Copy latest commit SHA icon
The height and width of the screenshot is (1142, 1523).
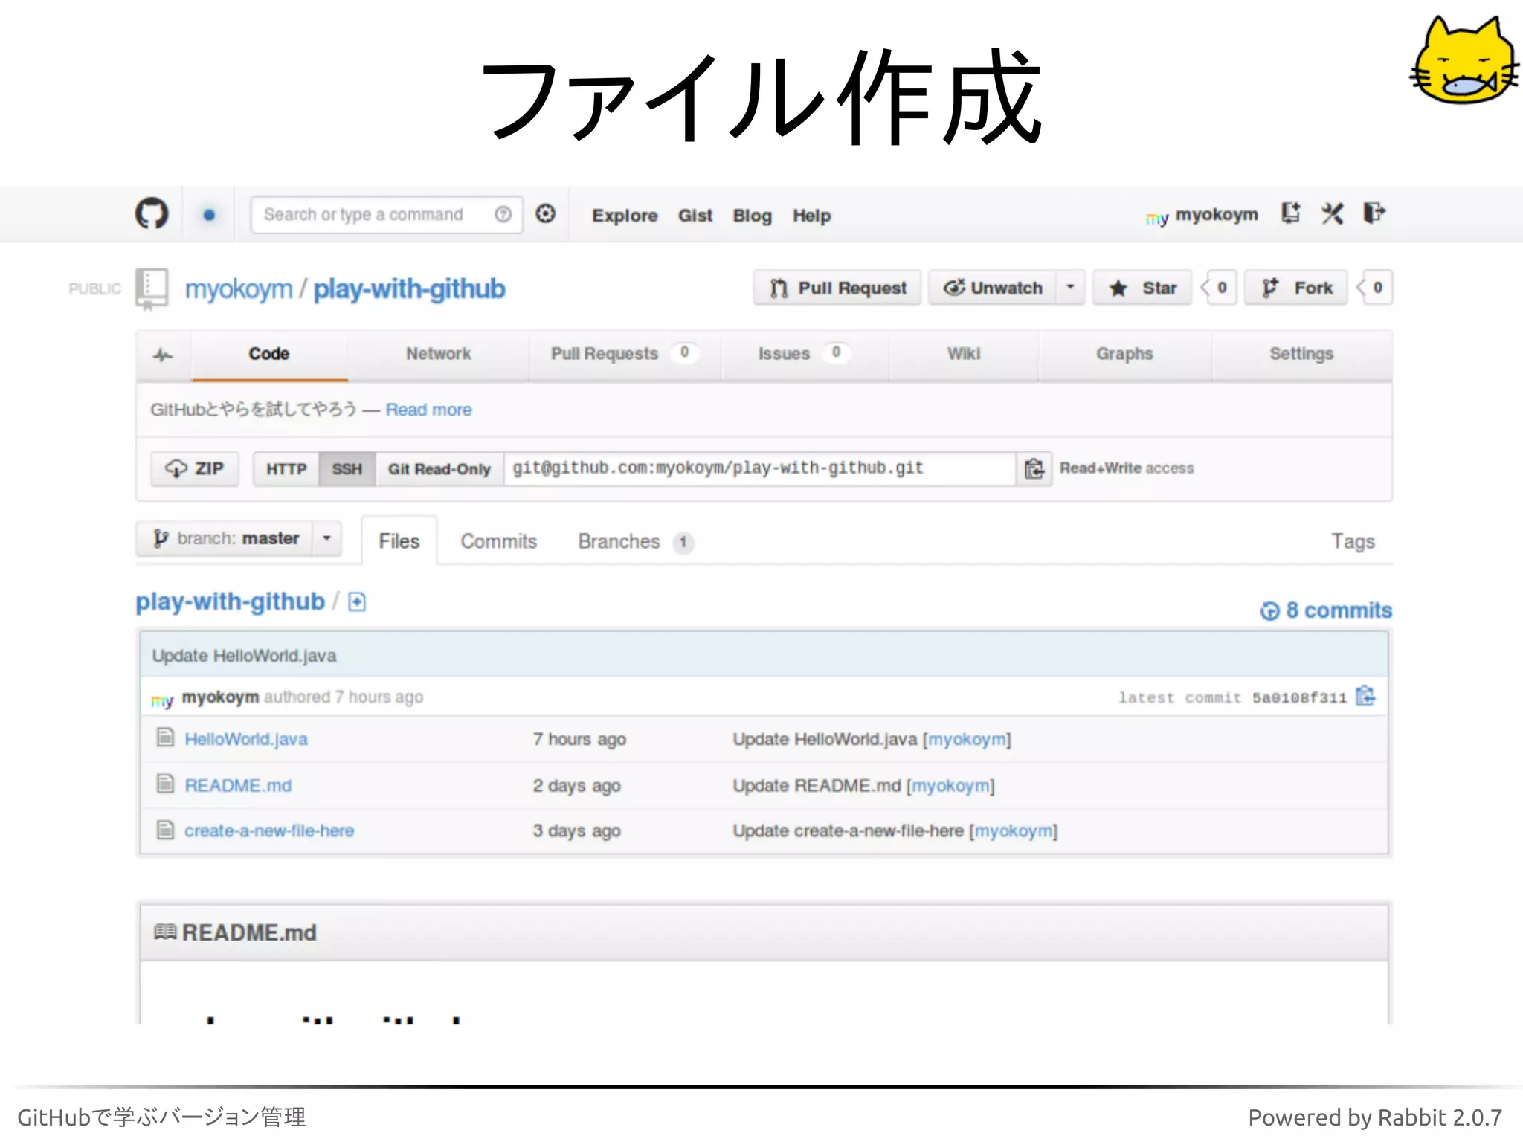pos(1365,696)
